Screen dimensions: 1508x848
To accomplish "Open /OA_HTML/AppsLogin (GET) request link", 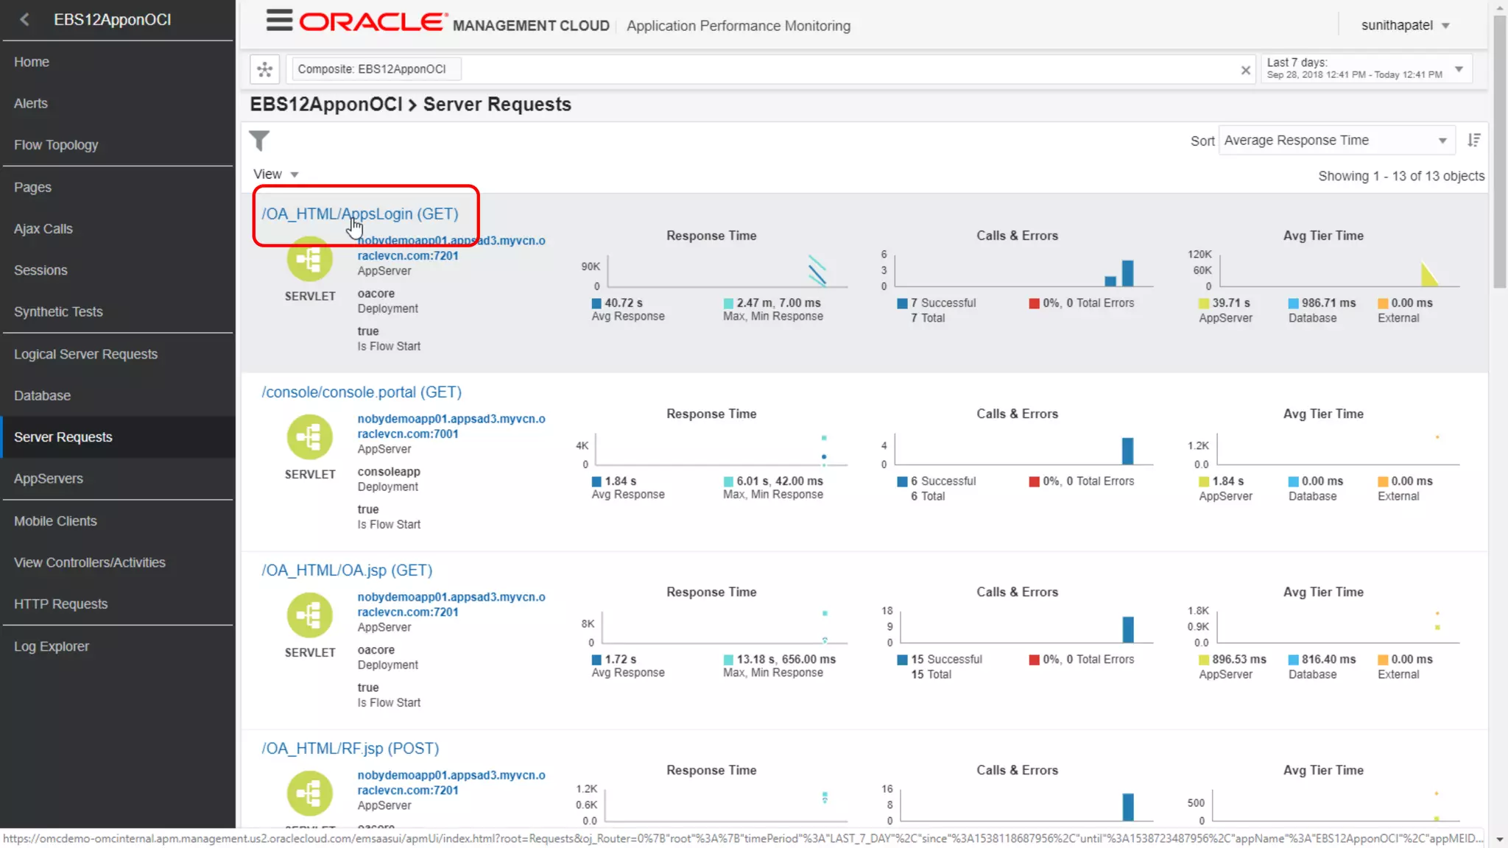I will pos(359,213).
